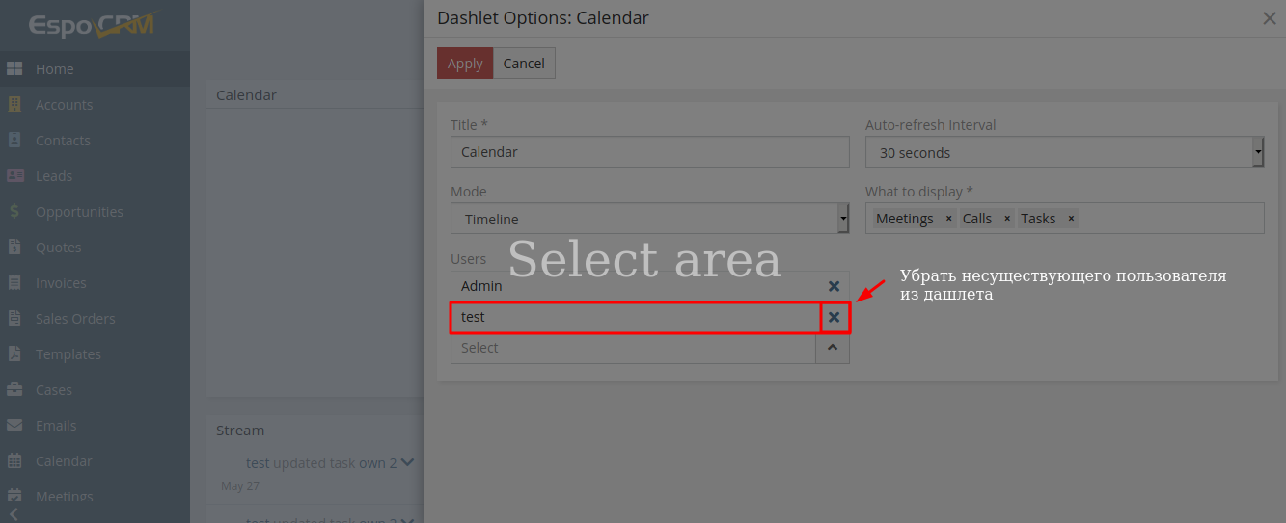The width and height of the screenshot is (1286, 523).
Task: Open the Auto-refresh Interval dropdown
Action: click(x=1064, y=152)
